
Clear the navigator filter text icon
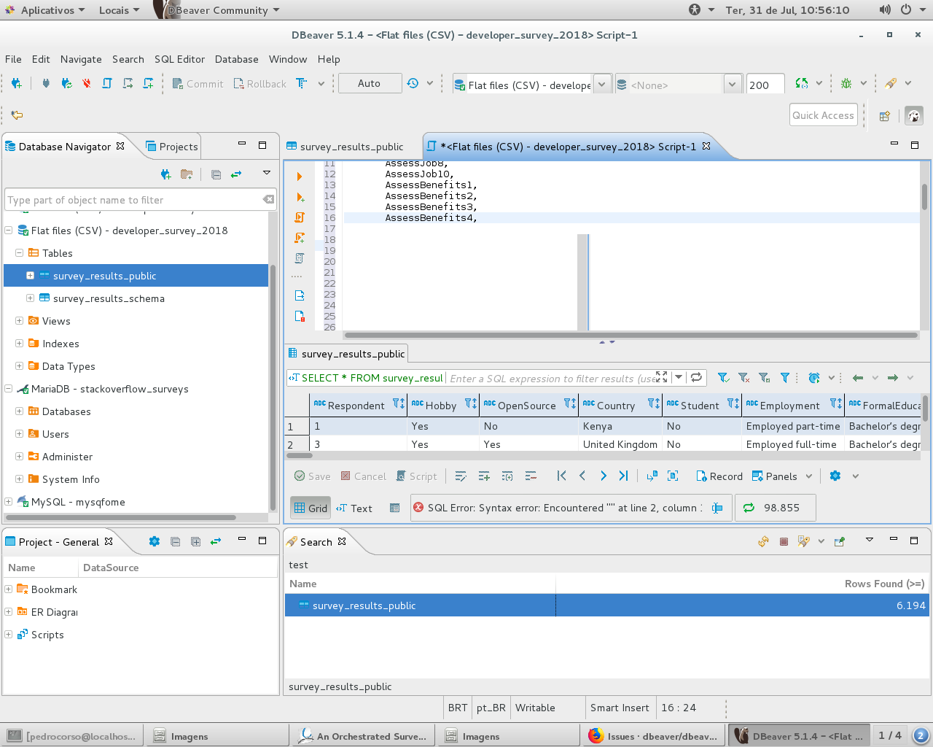click(x=268, y=199)
